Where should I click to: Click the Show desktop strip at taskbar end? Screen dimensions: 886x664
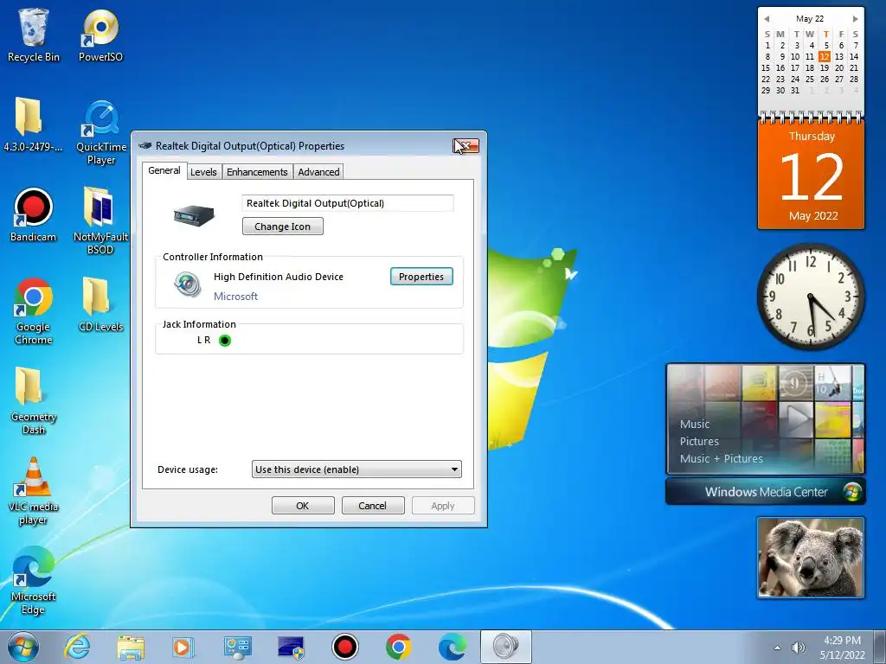coord(880,648)
